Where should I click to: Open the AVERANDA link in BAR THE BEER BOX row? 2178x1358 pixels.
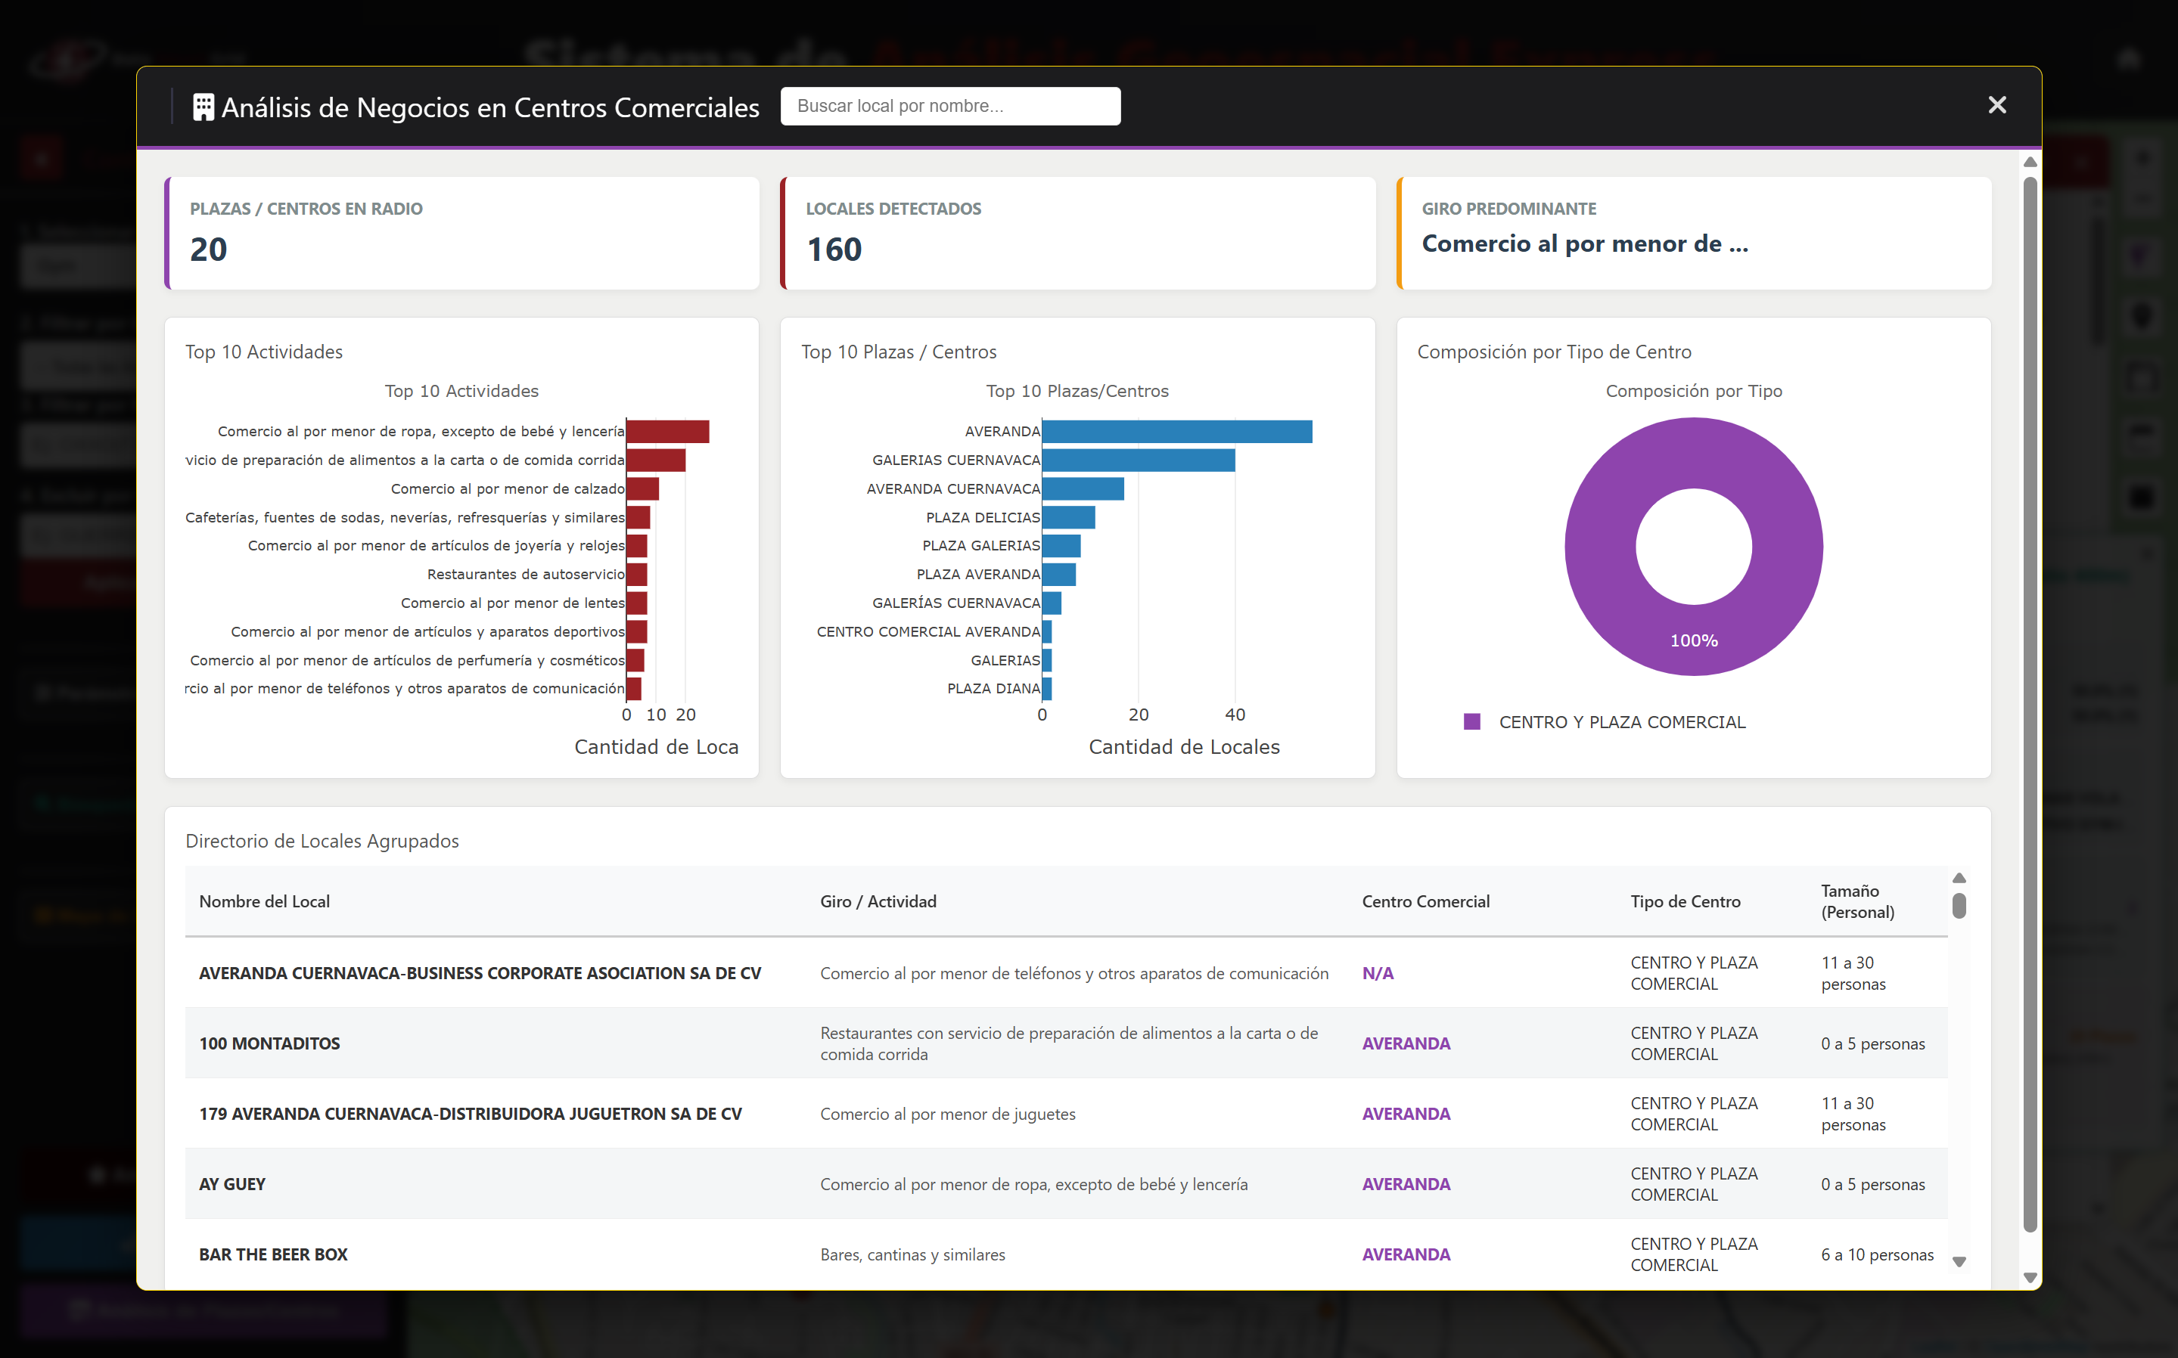(x=1406, y=1254)
